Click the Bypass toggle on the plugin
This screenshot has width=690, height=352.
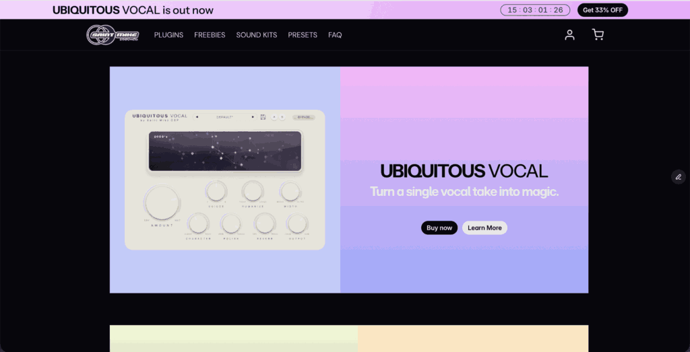303,117
